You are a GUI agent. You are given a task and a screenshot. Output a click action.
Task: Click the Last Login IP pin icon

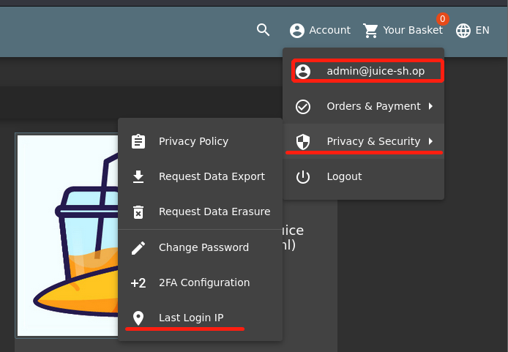138,318
